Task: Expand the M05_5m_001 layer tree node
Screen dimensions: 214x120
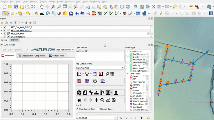Action: point(1,34)
